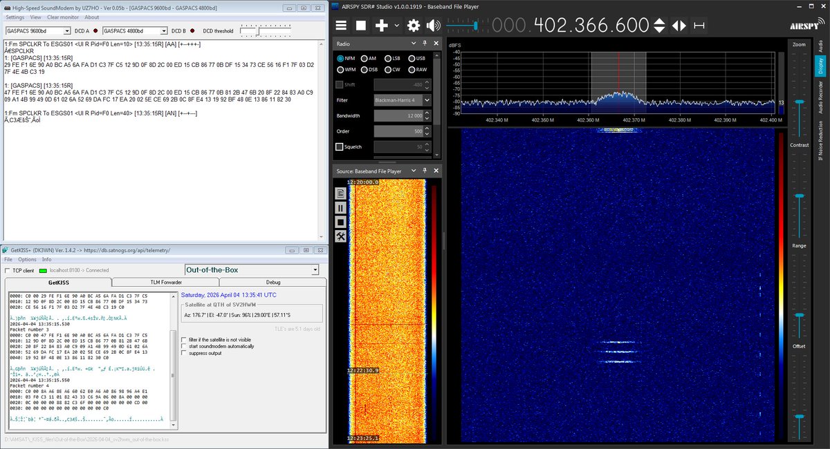Close the Source Baseband File Player panel

(435, 171)
